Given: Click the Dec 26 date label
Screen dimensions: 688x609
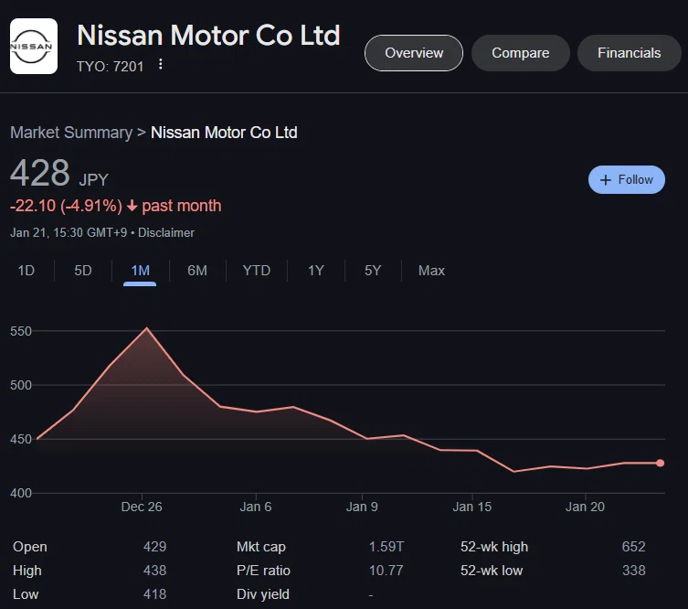Looking at the screenshot, I should (142, 507).
